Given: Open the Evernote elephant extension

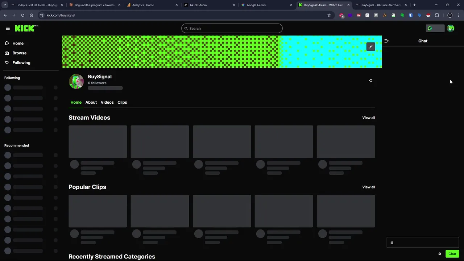Looking at the screenshot, I should 402,15.
